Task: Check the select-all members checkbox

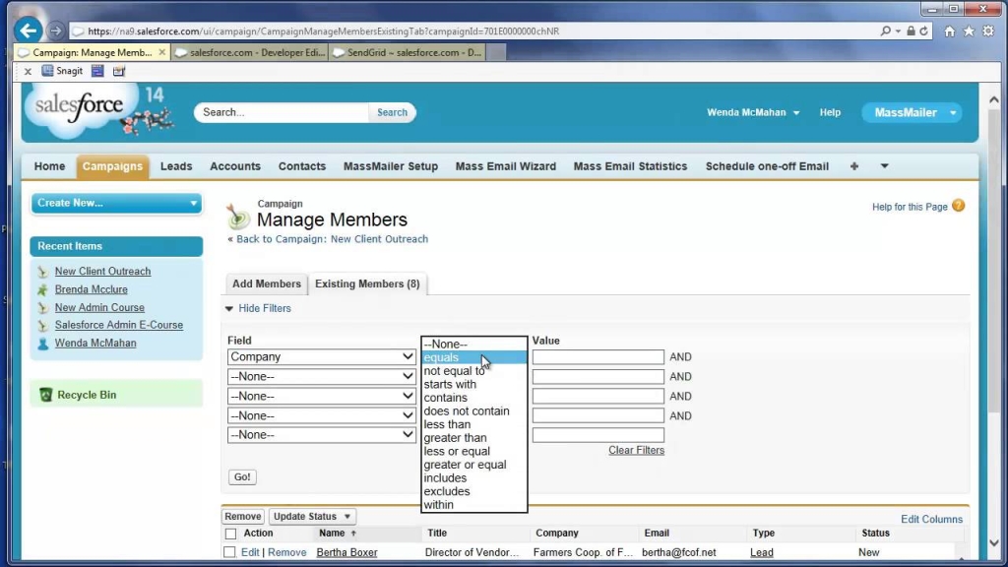Action: pos(232,533)
